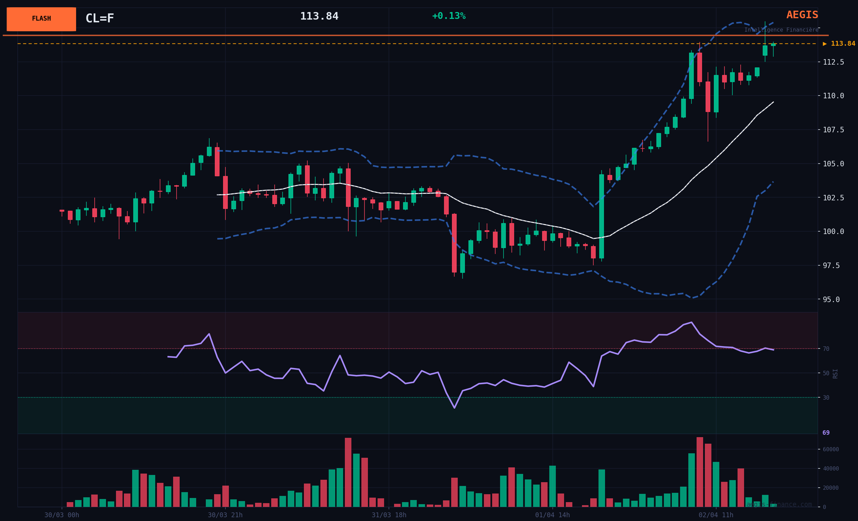Viewport: 858px width, 521px height.
Task: Click the 113.84 price in header
Action: pos(319,16)
